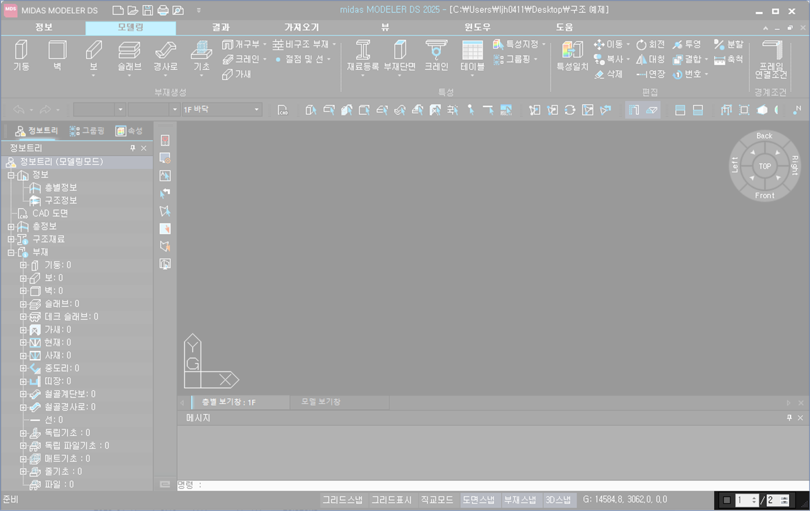Click the open file icon
This screenshot has height=511, width=810.
(133, 10)
